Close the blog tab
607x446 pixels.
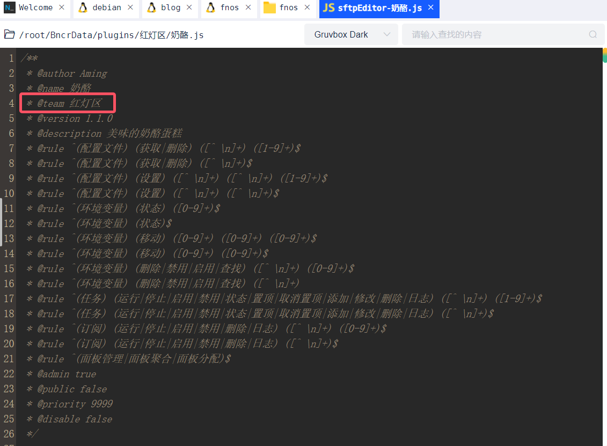coord(189,8)
